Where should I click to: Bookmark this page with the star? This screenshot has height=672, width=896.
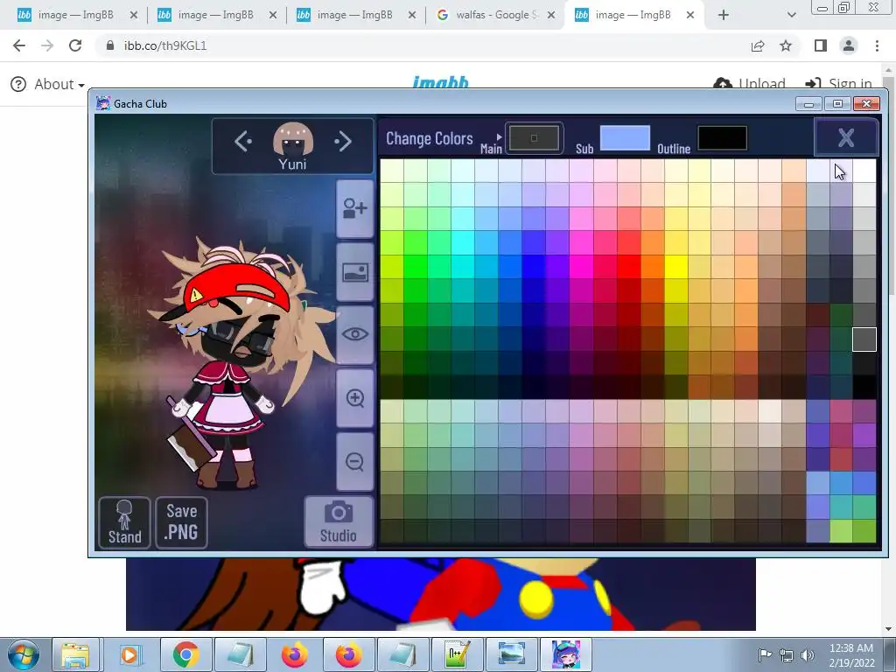pos(786,45)
